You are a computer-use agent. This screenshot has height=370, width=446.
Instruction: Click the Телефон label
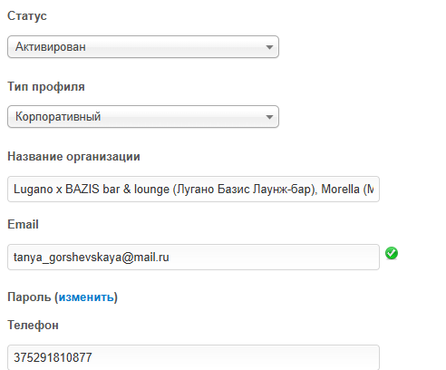tap(33, 326)
